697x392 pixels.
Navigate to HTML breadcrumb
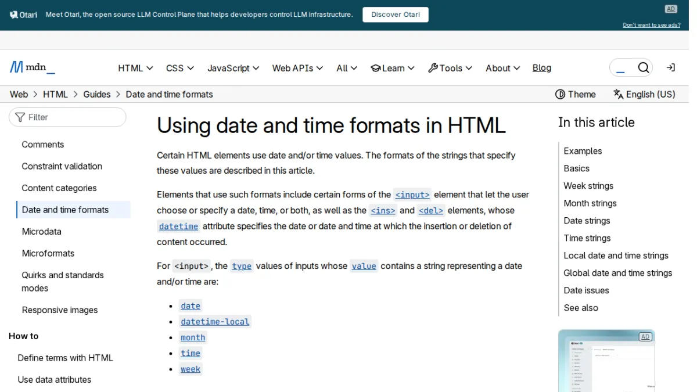pos(55,94)
